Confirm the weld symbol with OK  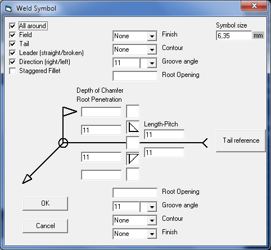45,203
